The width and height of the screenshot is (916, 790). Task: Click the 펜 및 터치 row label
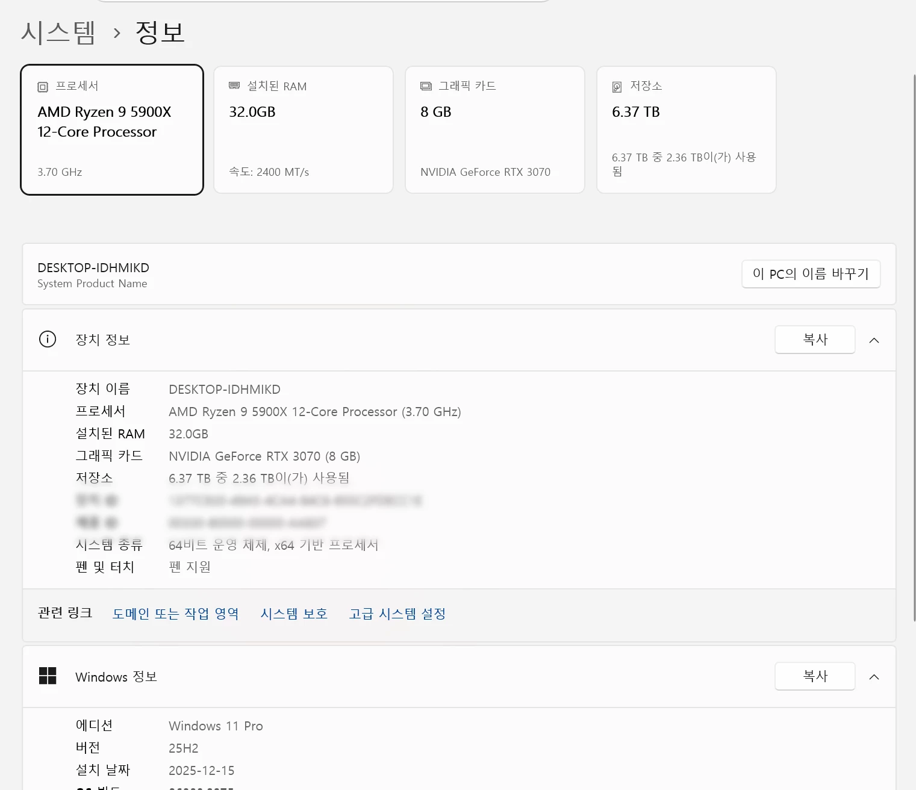pos(105,567)
